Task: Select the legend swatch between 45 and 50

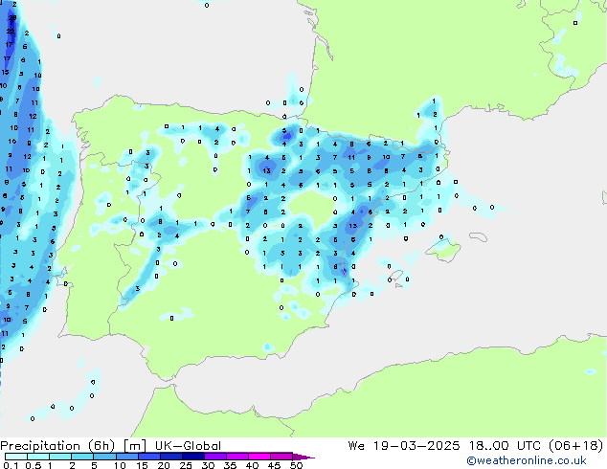Action: tap(281, 457)
